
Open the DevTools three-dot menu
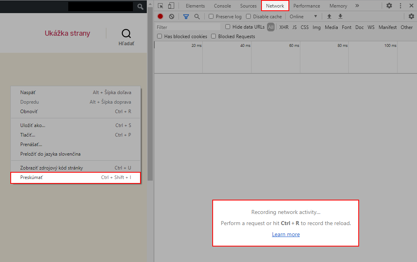coord(400,6)
